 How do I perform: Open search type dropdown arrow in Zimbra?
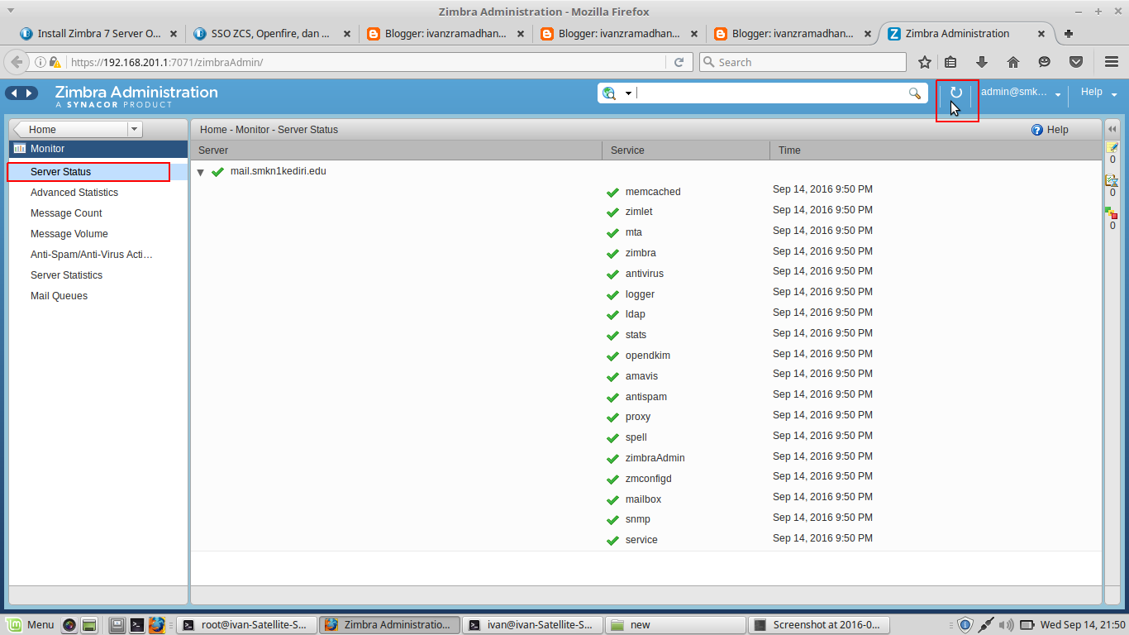pos(628,93)
